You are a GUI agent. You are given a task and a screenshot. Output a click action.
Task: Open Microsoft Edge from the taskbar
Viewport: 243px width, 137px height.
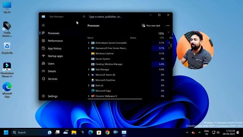pyautogui.click(x=90, y=132)
